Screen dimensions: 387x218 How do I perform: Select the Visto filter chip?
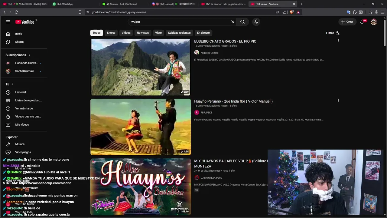[158, 33]
